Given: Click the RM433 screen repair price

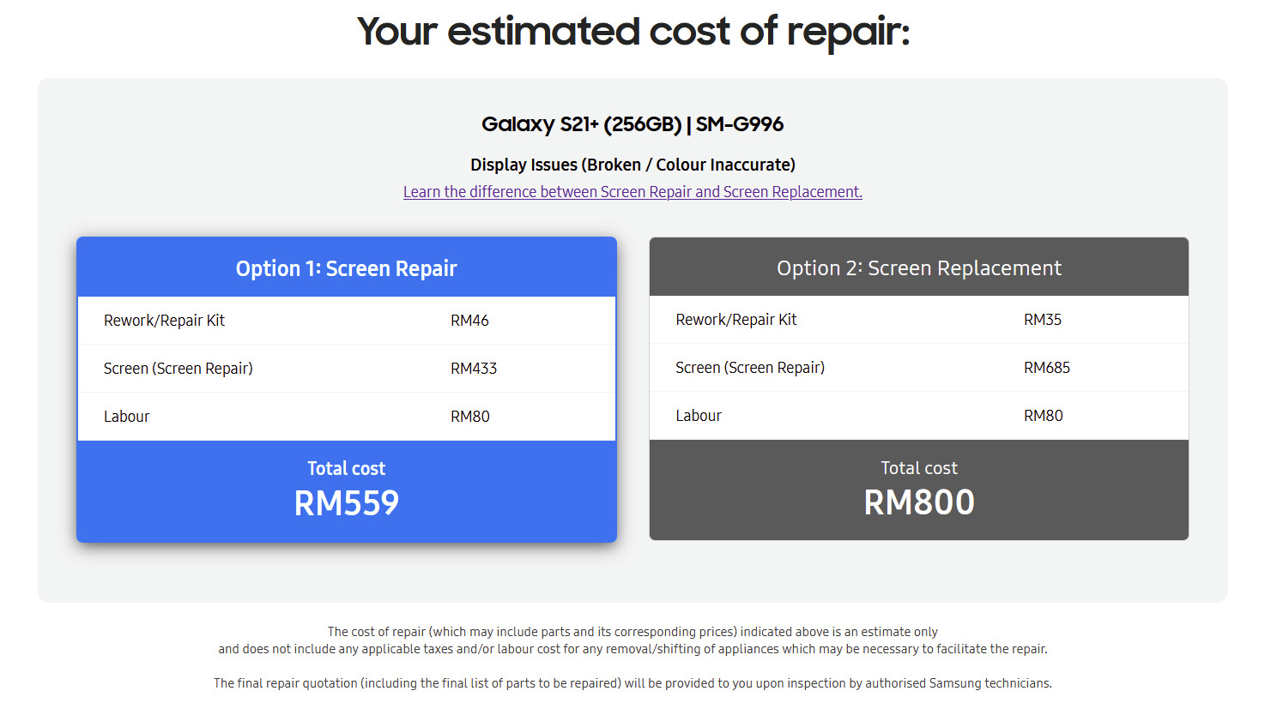Looking at the screenshot, I should click(474, 369).
